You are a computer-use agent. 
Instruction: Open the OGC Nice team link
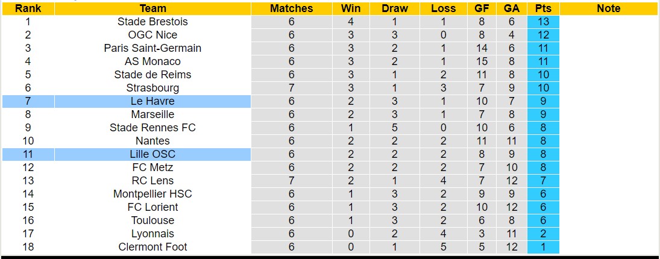152,35
